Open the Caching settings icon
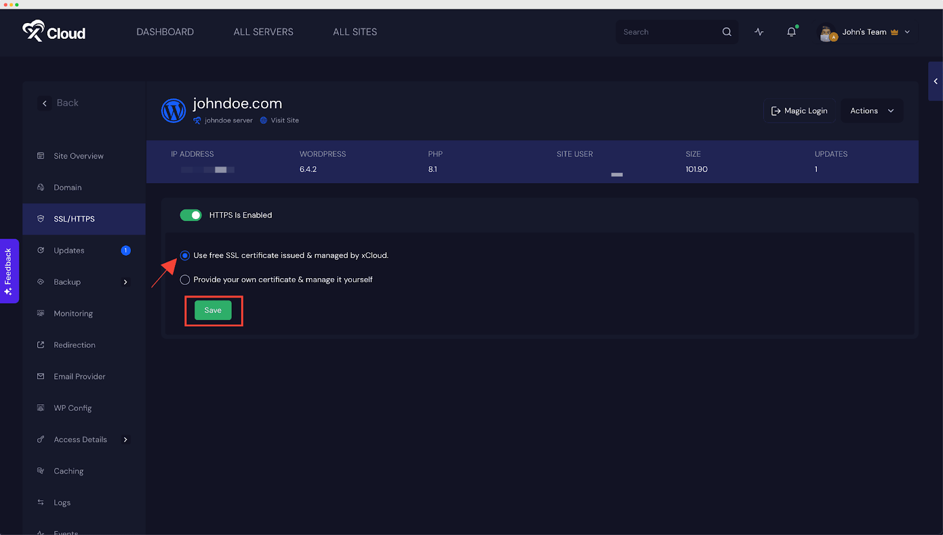This screenshot has height=535, width=943. click(40, 471)
